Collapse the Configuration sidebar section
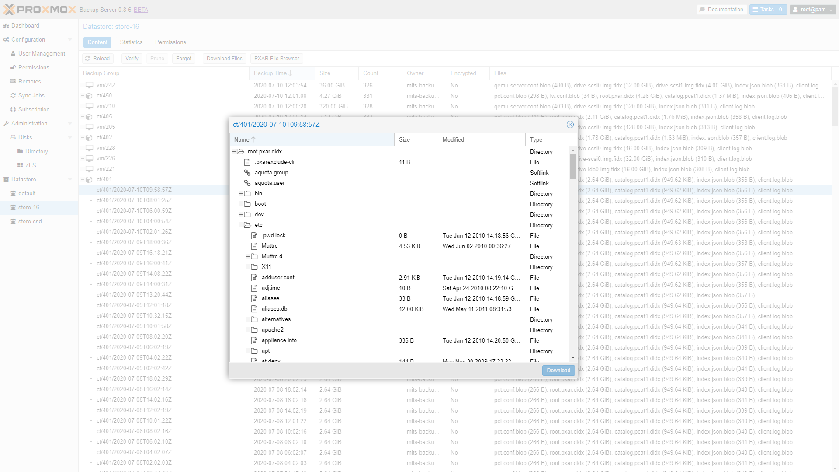The width and height of the screenshot is (839, 472). pyautogui.click(x=70, y=40)
